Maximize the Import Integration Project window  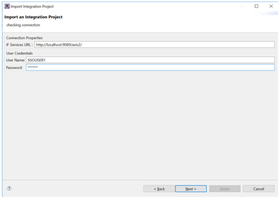point(256,6)
